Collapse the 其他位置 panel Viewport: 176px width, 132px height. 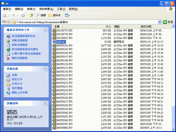(x=45, y=68)
